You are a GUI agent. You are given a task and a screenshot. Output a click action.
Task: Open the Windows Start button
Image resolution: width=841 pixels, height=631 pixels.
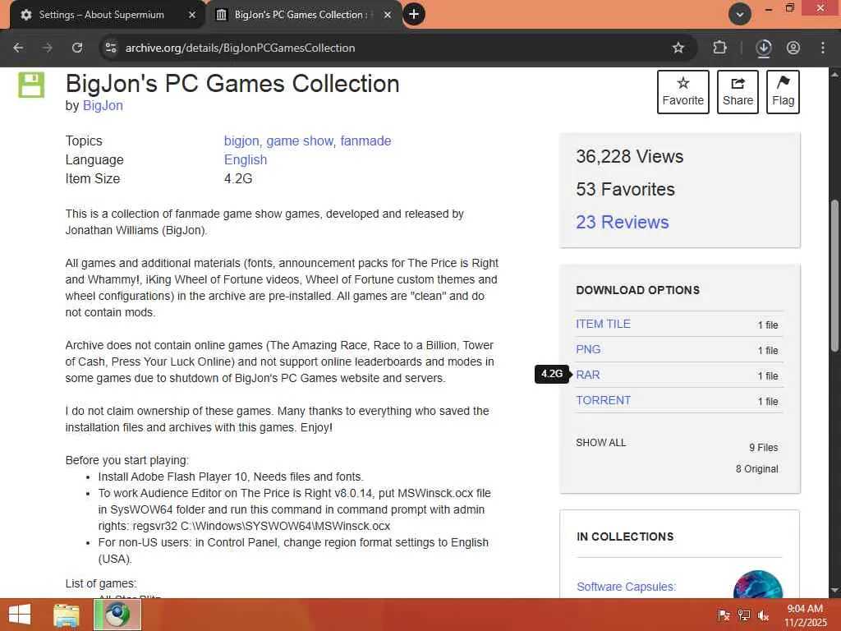pos(20,615)
